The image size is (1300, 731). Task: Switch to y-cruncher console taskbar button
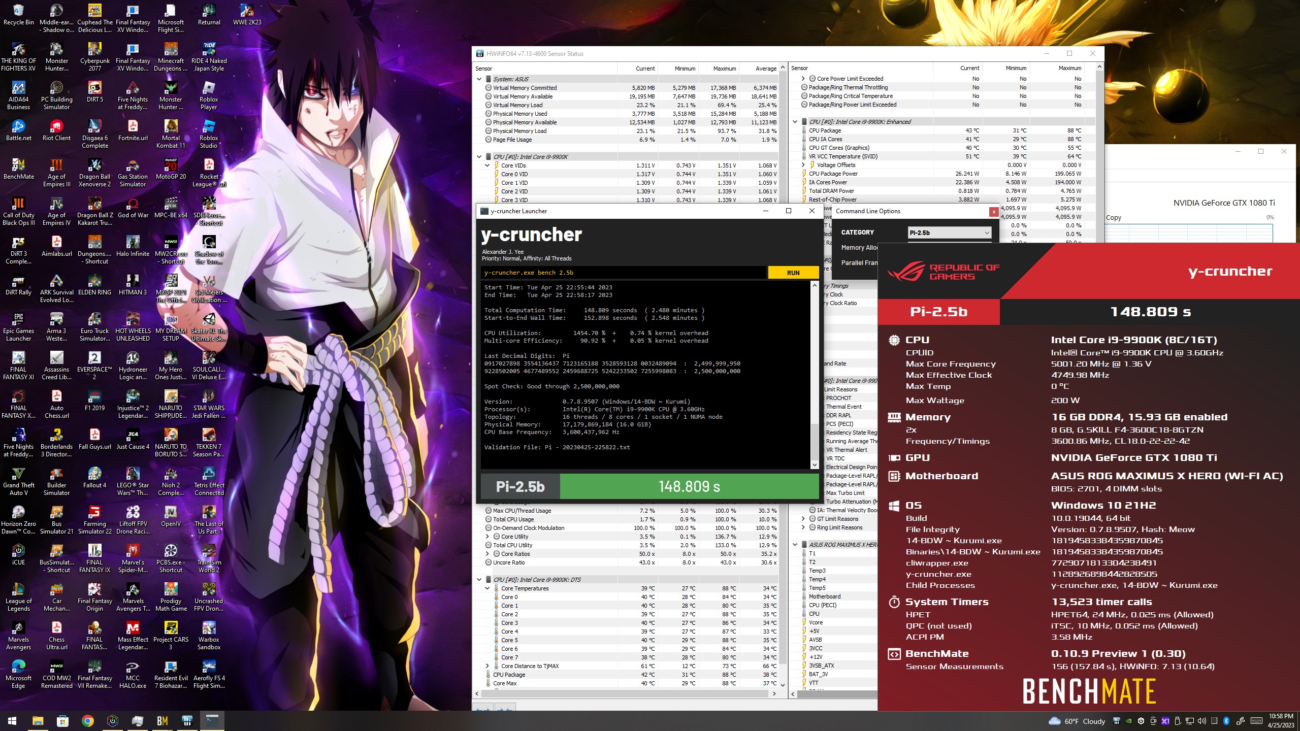(x=212, y=721)
